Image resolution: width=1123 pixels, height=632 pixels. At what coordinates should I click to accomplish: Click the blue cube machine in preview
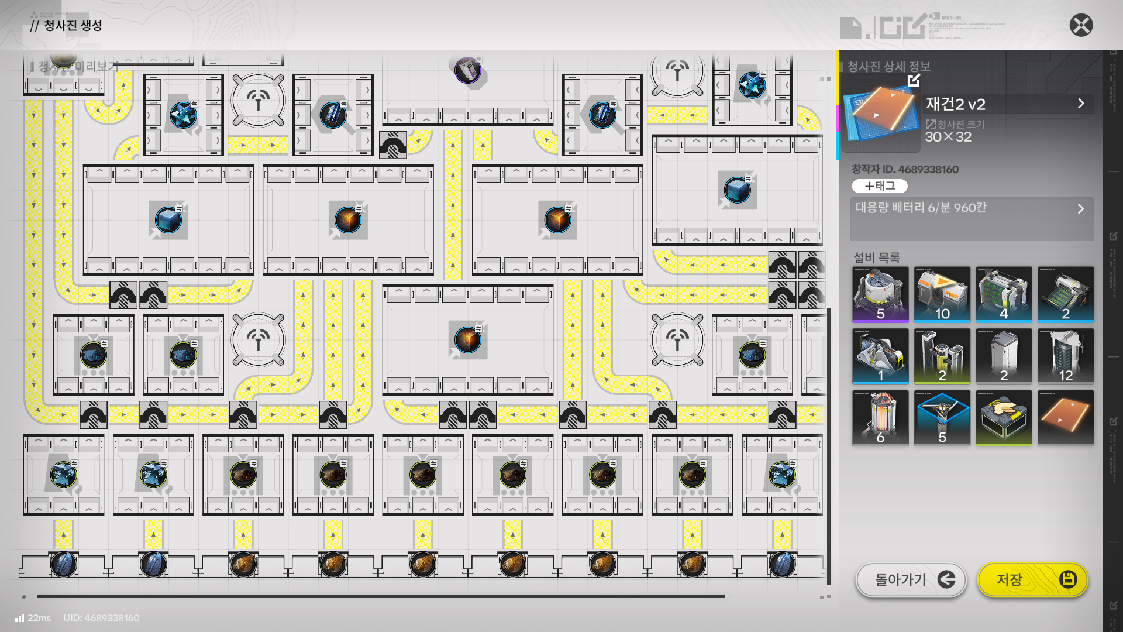coord(168,220)
